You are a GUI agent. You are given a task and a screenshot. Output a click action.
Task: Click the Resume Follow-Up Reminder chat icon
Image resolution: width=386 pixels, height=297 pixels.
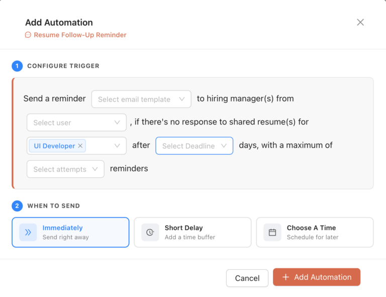(x=28, y=35)
